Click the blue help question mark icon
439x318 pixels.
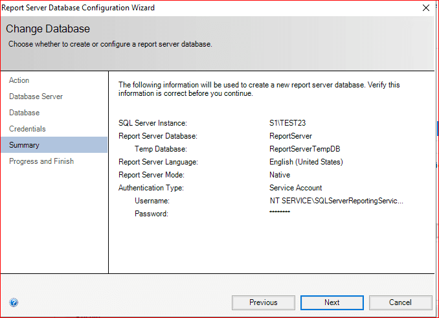click(x=14, y=302)
